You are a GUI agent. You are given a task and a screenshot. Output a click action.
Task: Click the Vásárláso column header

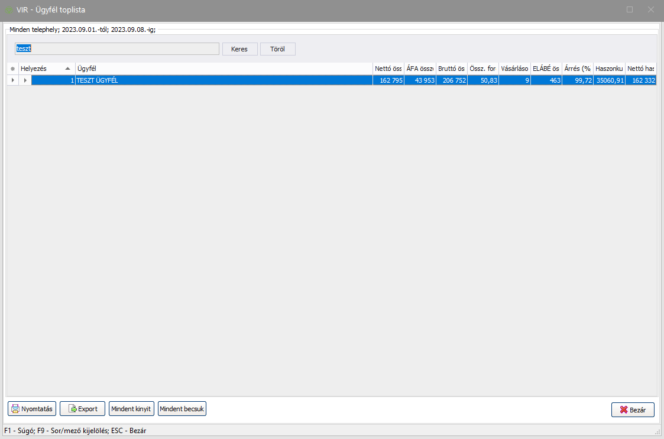[x=514, y=69]
